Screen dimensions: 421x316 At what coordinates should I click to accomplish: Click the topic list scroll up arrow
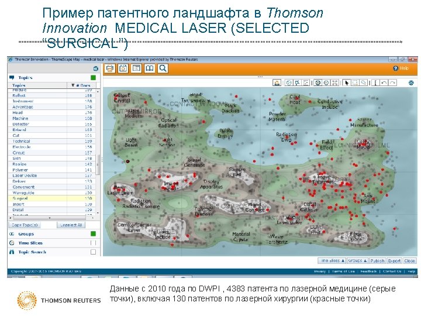click(98, 92)
